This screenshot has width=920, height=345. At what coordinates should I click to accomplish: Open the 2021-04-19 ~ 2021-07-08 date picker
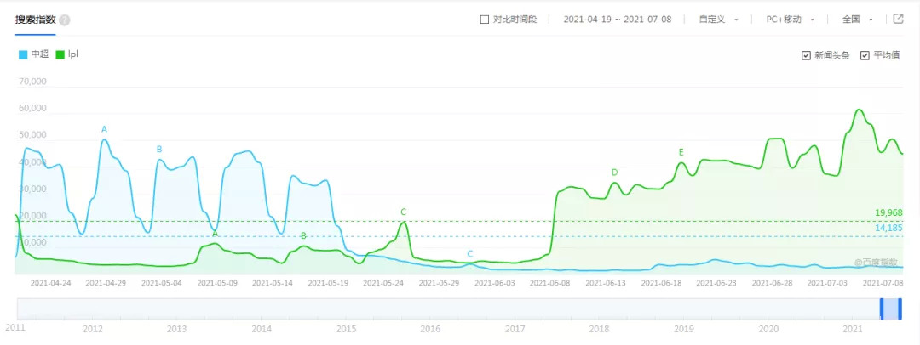tap(619, 19)
